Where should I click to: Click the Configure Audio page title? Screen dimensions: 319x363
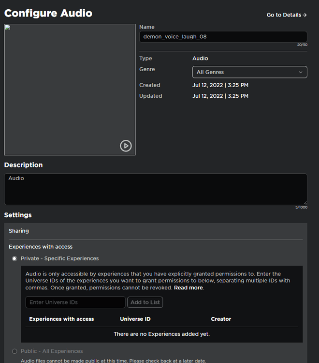click(x=48, y=13)
